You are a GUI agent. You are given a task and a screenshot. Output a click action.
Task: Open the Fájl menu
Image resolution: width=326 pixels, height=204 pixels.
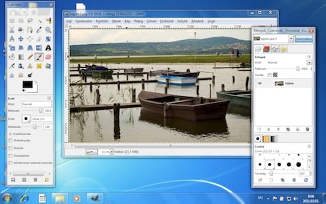click(69, 21)
